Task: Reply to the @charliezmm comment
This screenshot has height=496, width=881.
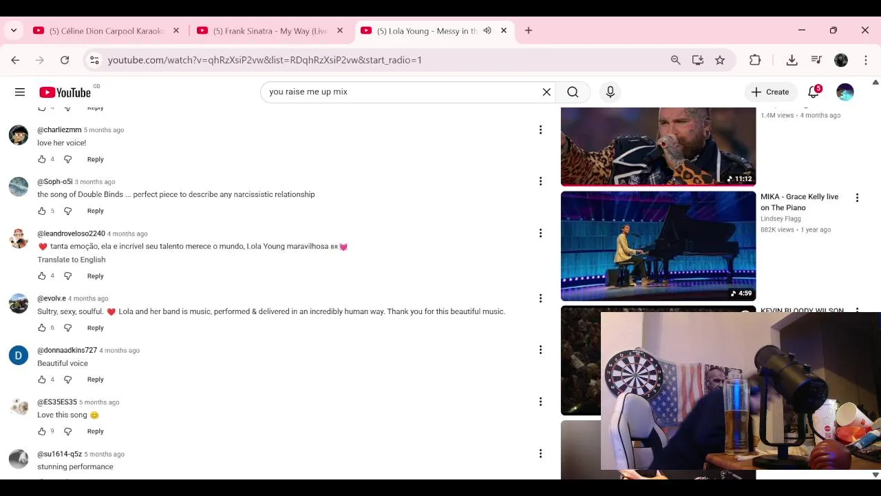Action: tap(95, 159)
